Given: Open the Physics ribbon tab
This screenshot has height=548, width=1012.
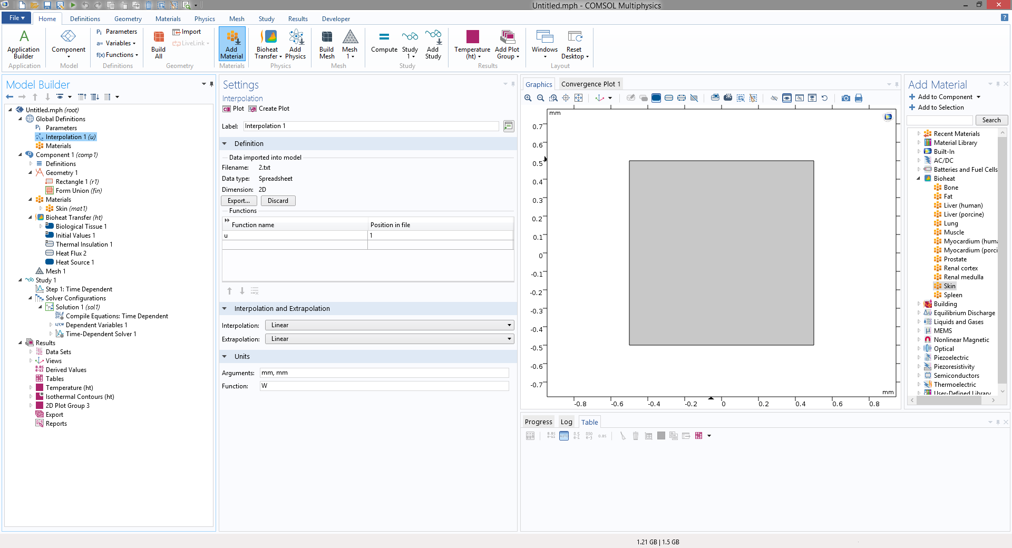Looking at the screenshot, I should click(205, 18).
